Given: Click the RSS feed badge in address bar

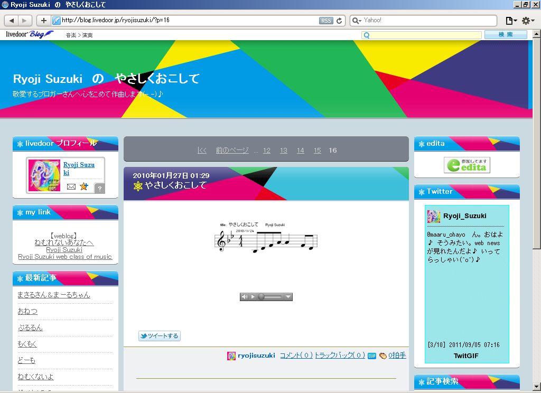Looking at the screenshot, I should coord(326,21).
